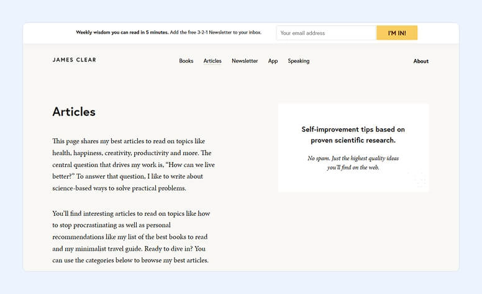
Task: Click the yellow I'M IN! button
Action: pyautogui.click(x=397, y=33)
